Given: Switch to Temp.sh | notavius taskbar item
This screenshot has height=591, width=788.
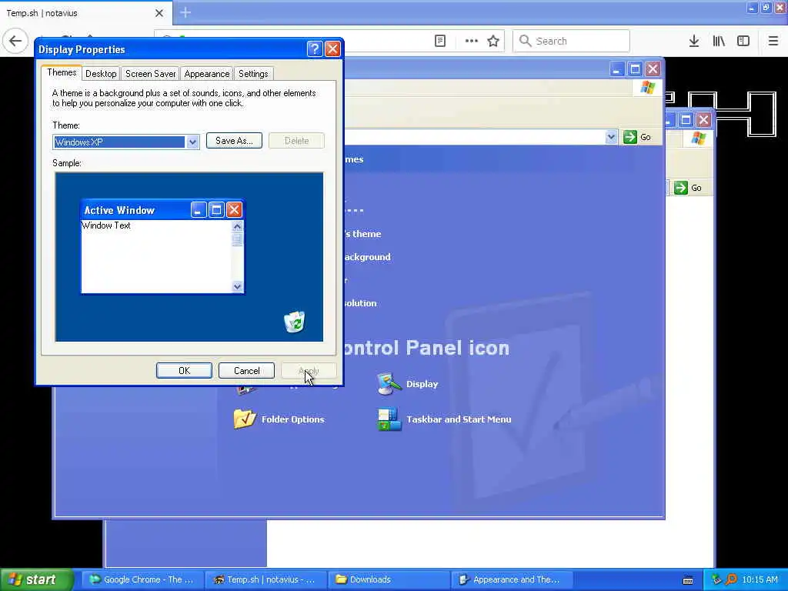Looking at the screenshot, I should [265, 579].
